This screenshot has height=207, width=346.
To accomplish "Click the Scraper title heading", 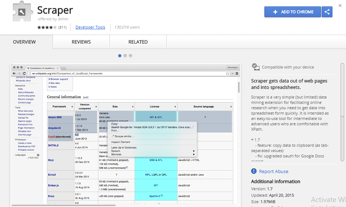I will click(x=55, y=10).
